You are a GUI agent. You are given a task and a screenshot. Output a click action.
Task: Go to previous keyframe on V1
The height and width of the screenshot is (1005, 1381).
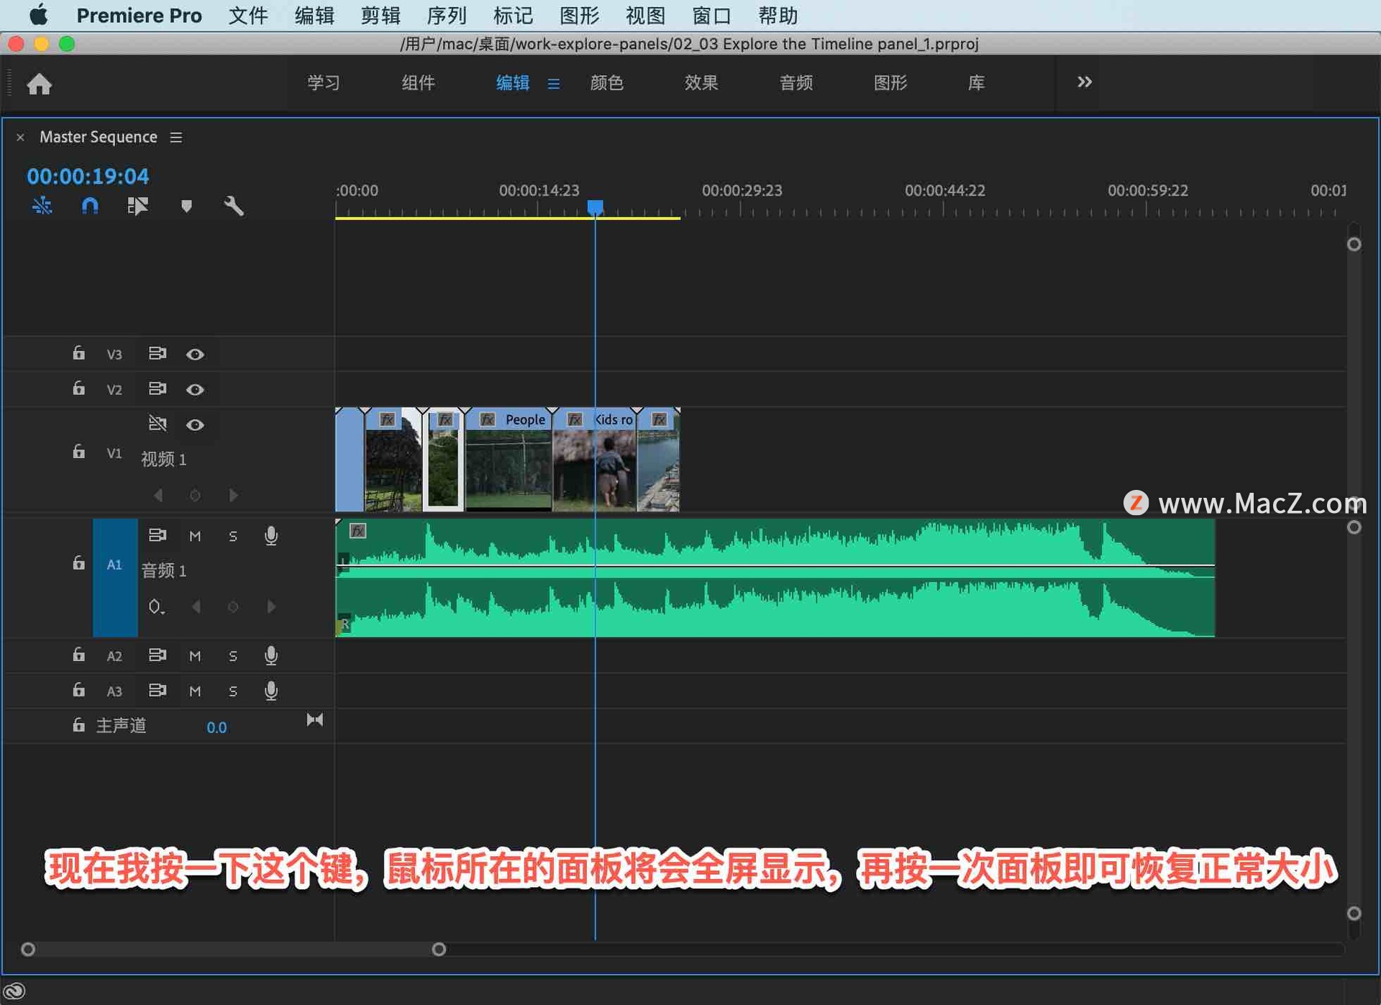tap(158, 495)
